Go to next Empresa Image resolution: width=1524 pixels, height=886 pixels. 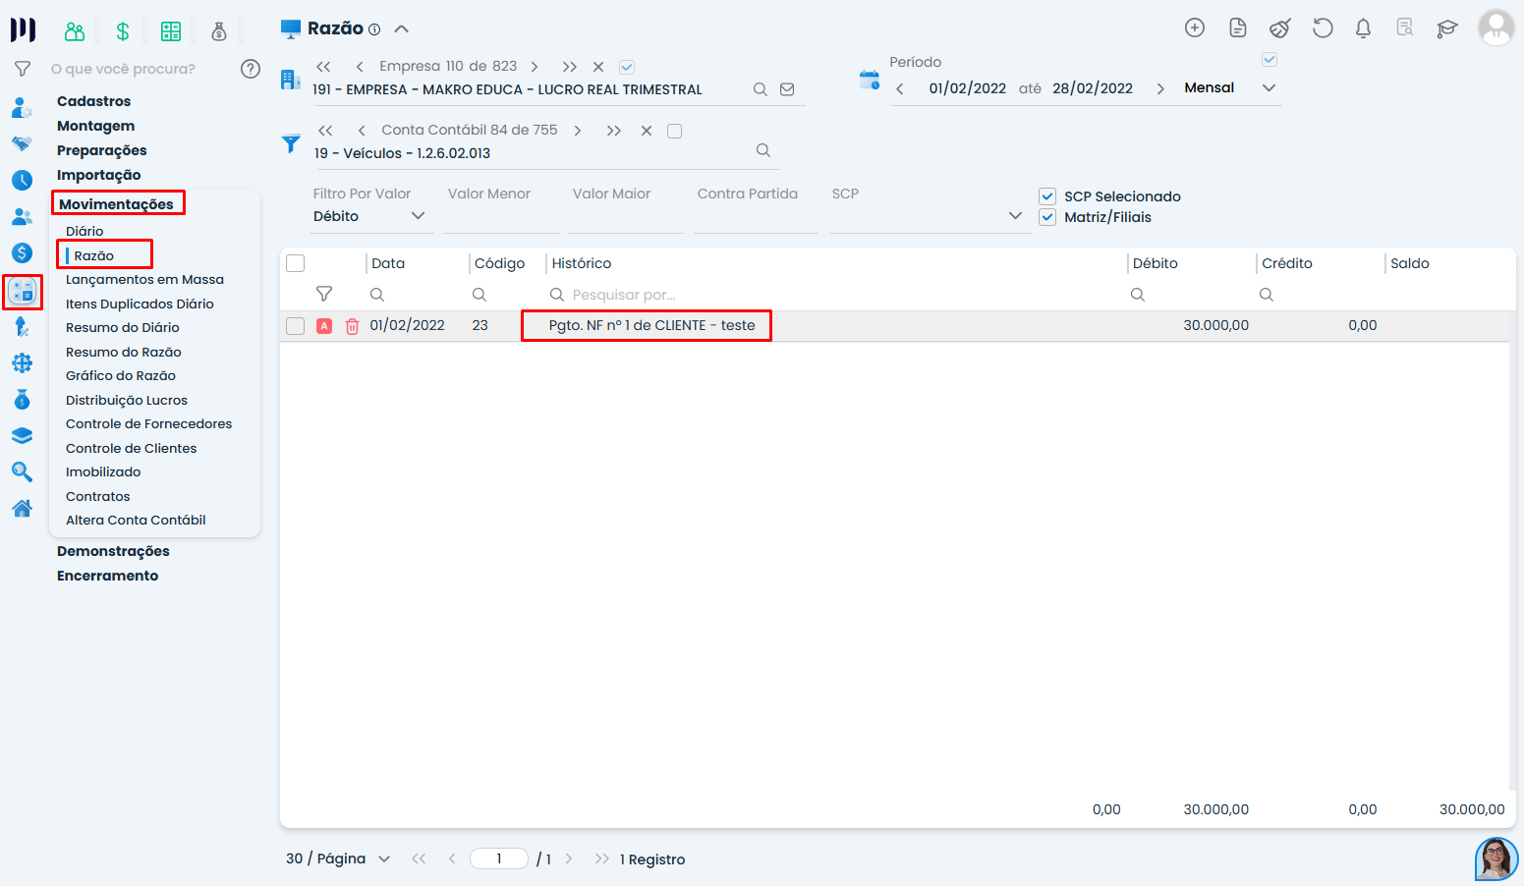535,67
